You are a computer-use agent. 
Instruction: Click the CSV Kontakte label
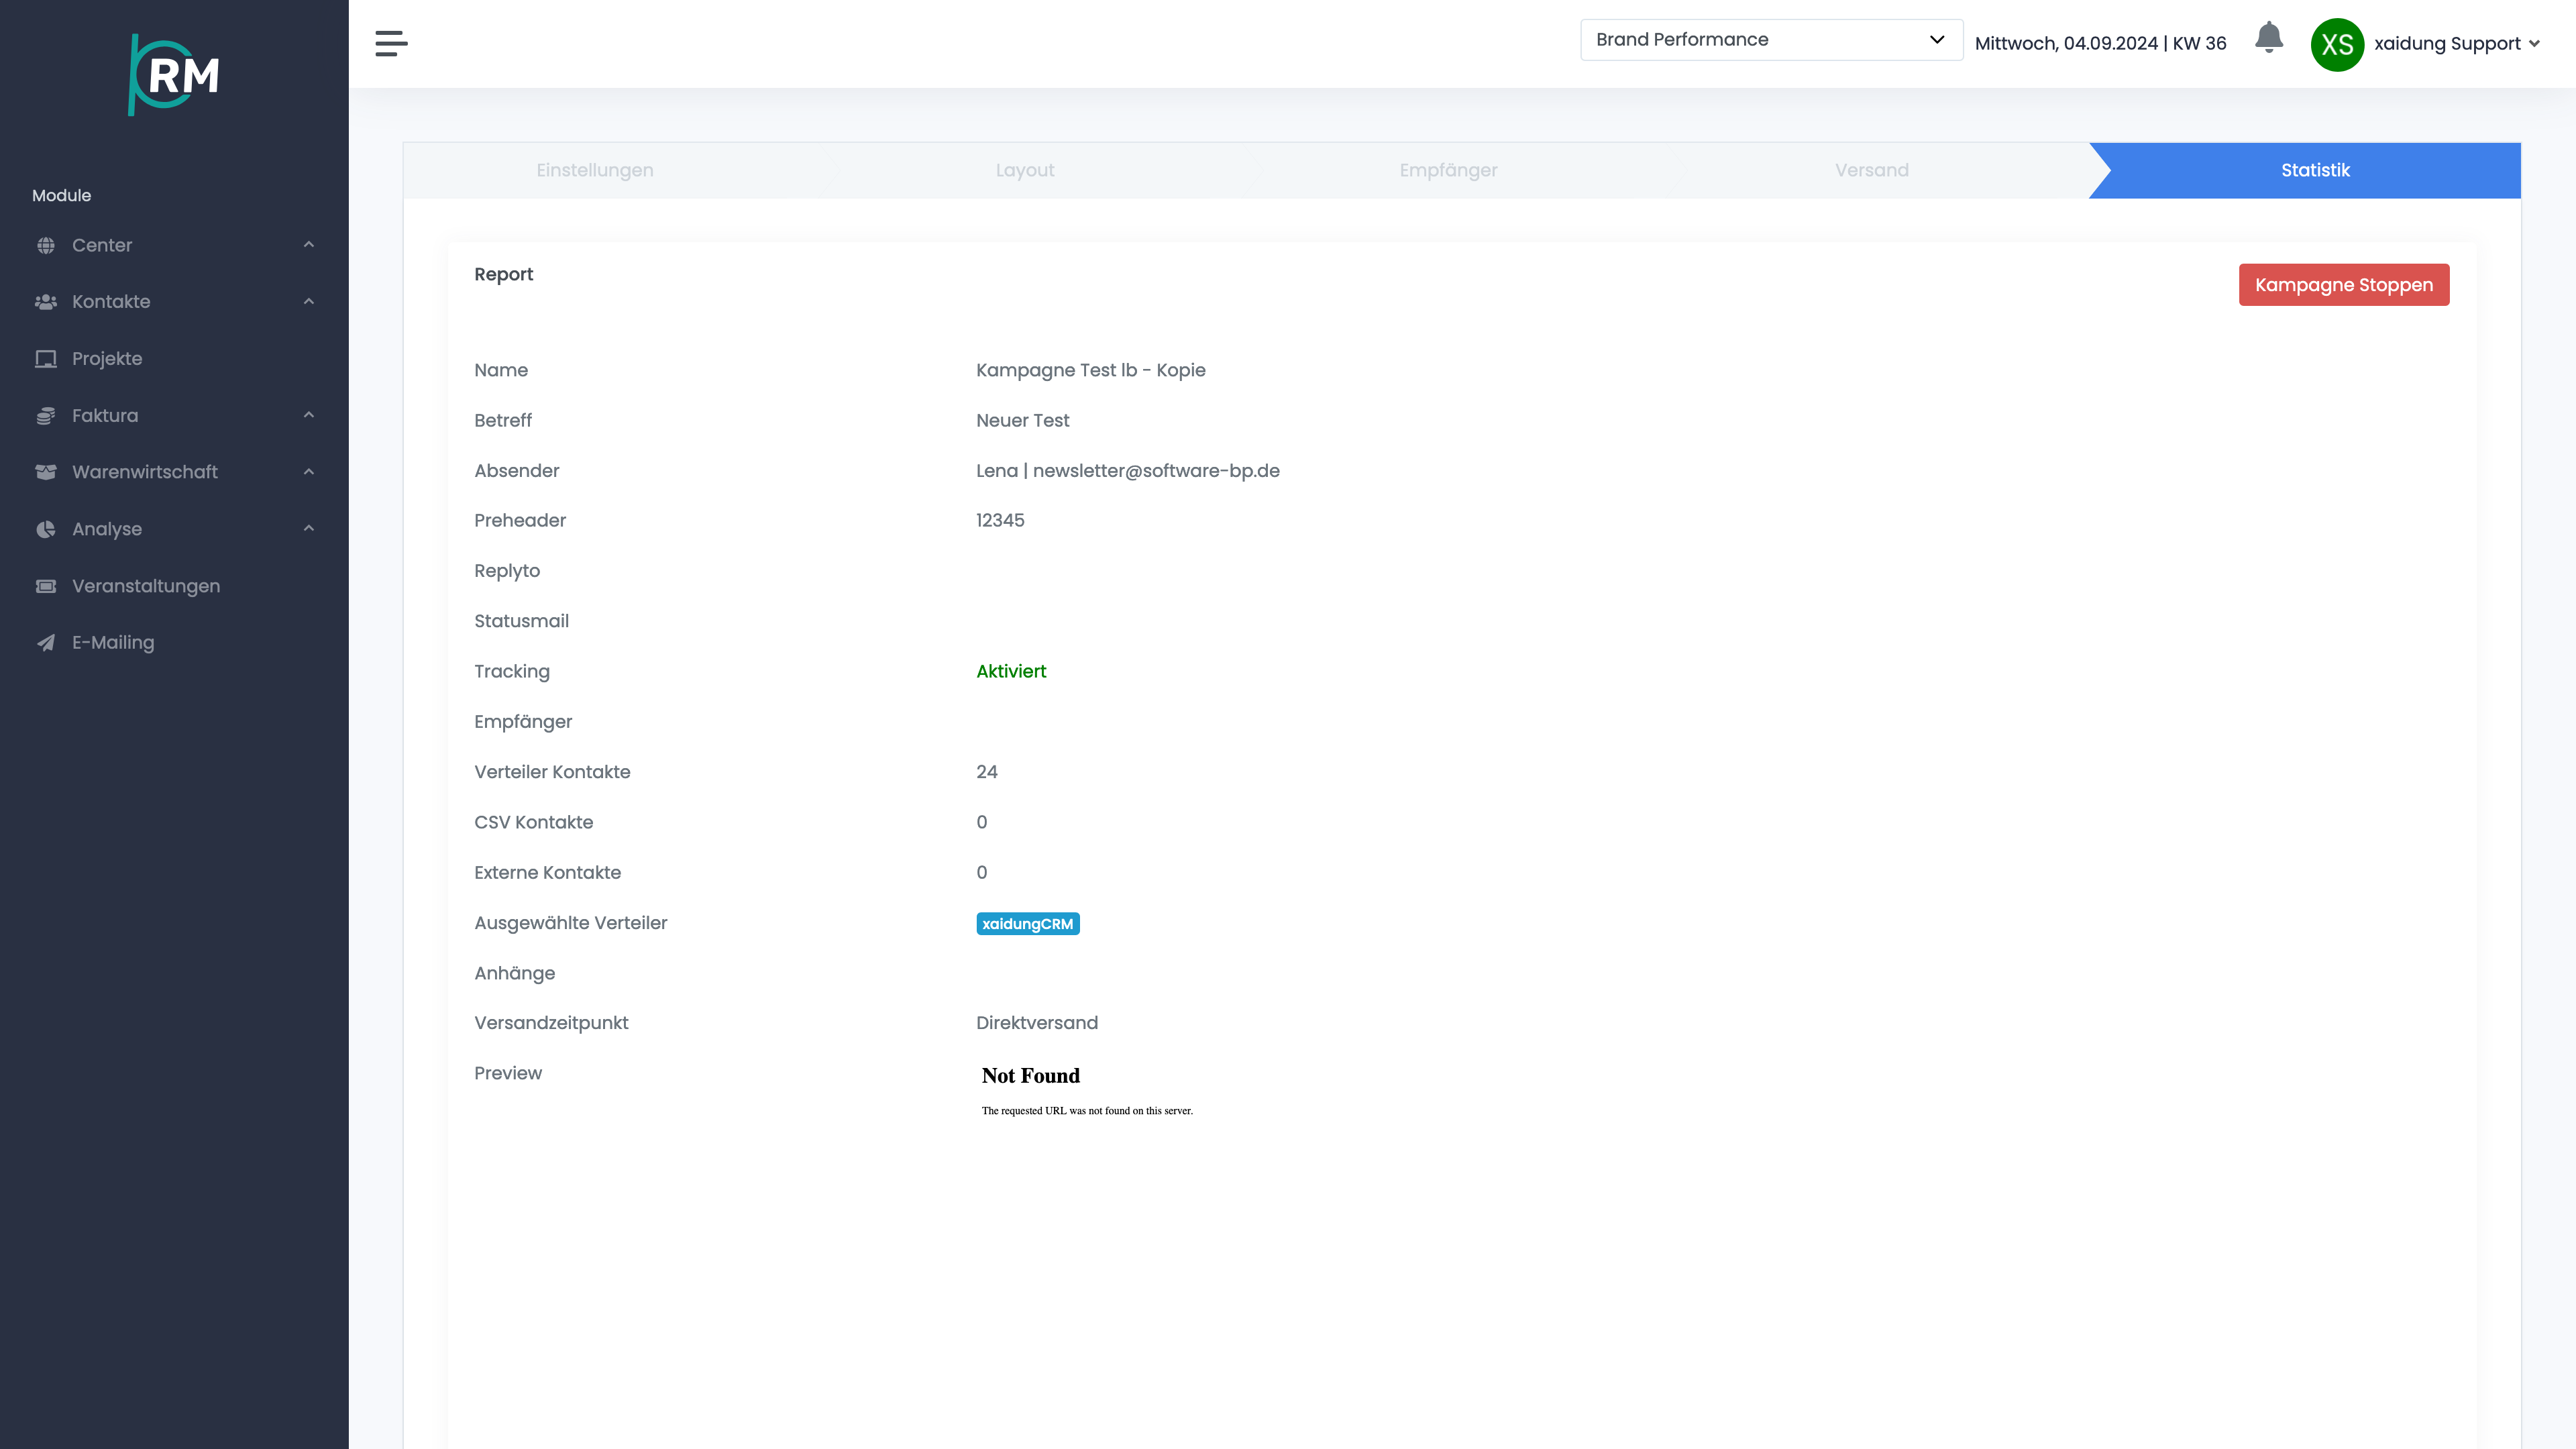point(533,823)
